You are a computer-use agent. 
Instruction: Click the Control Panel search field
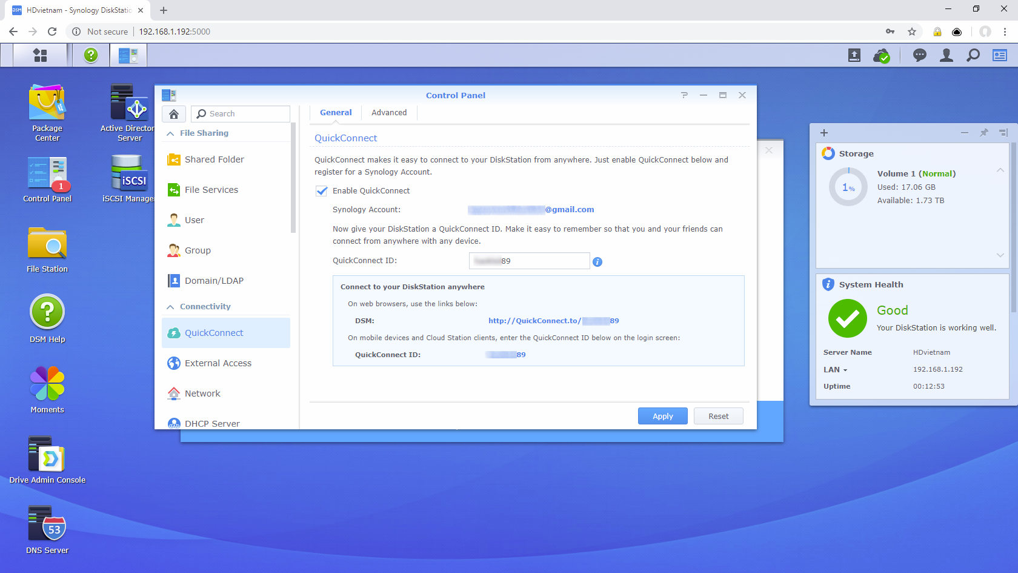241,114
